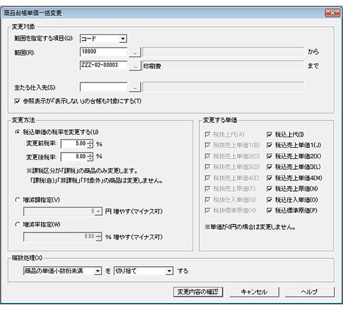
Task: Open the 切り捨て rounding method dropdown
Action: tap(143, 271)
